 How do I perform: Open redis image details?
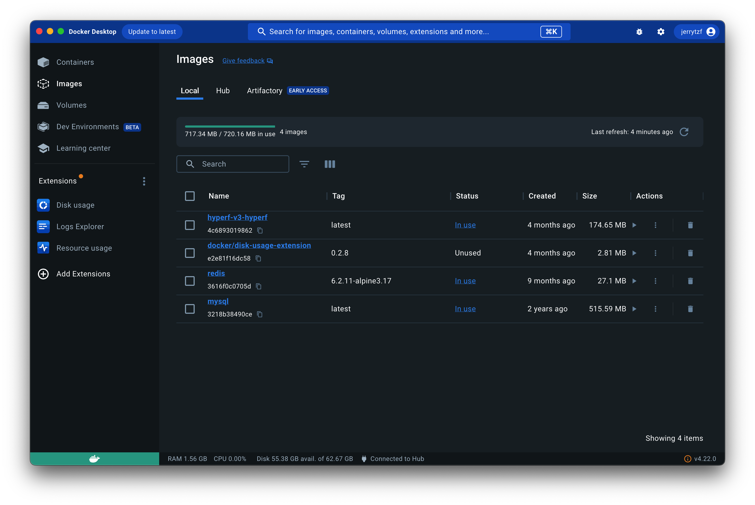(216, 273)
